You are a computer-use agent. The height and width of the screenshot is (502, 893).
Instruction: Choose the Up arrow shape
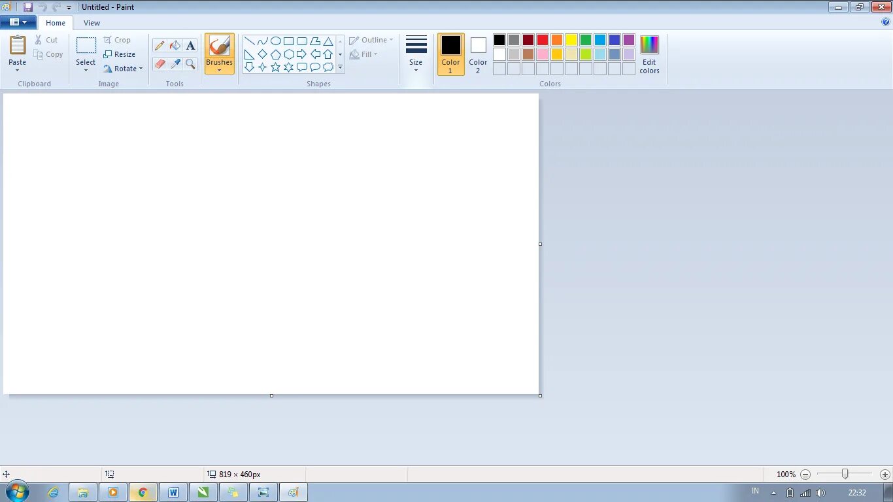328,54
